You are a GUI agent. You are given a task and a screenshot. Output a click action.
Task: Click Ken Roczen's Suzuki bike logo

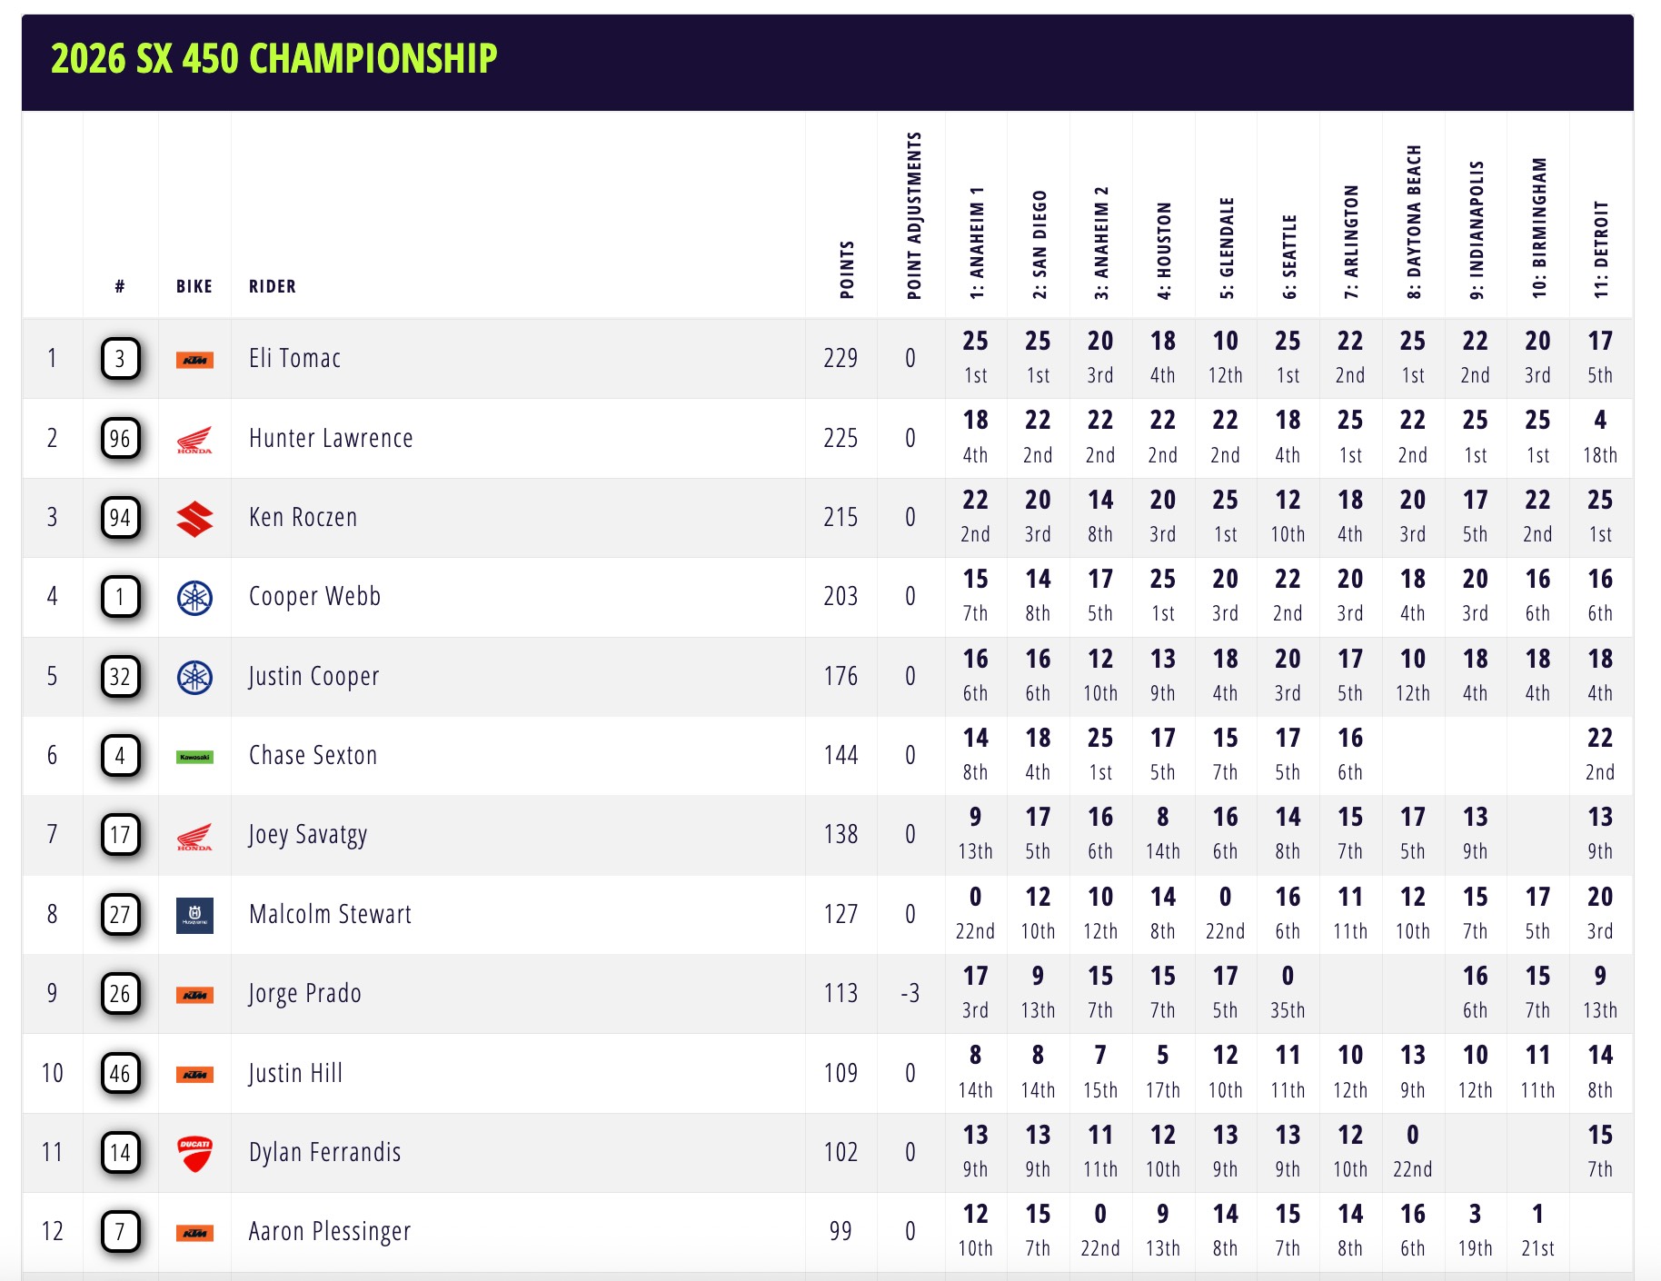click(194, 519)
